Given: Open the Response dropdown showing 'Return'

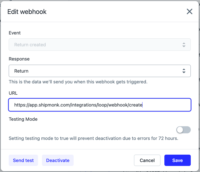Looking at the screenshot, I should pyautogui.click(x=100, y=71).
